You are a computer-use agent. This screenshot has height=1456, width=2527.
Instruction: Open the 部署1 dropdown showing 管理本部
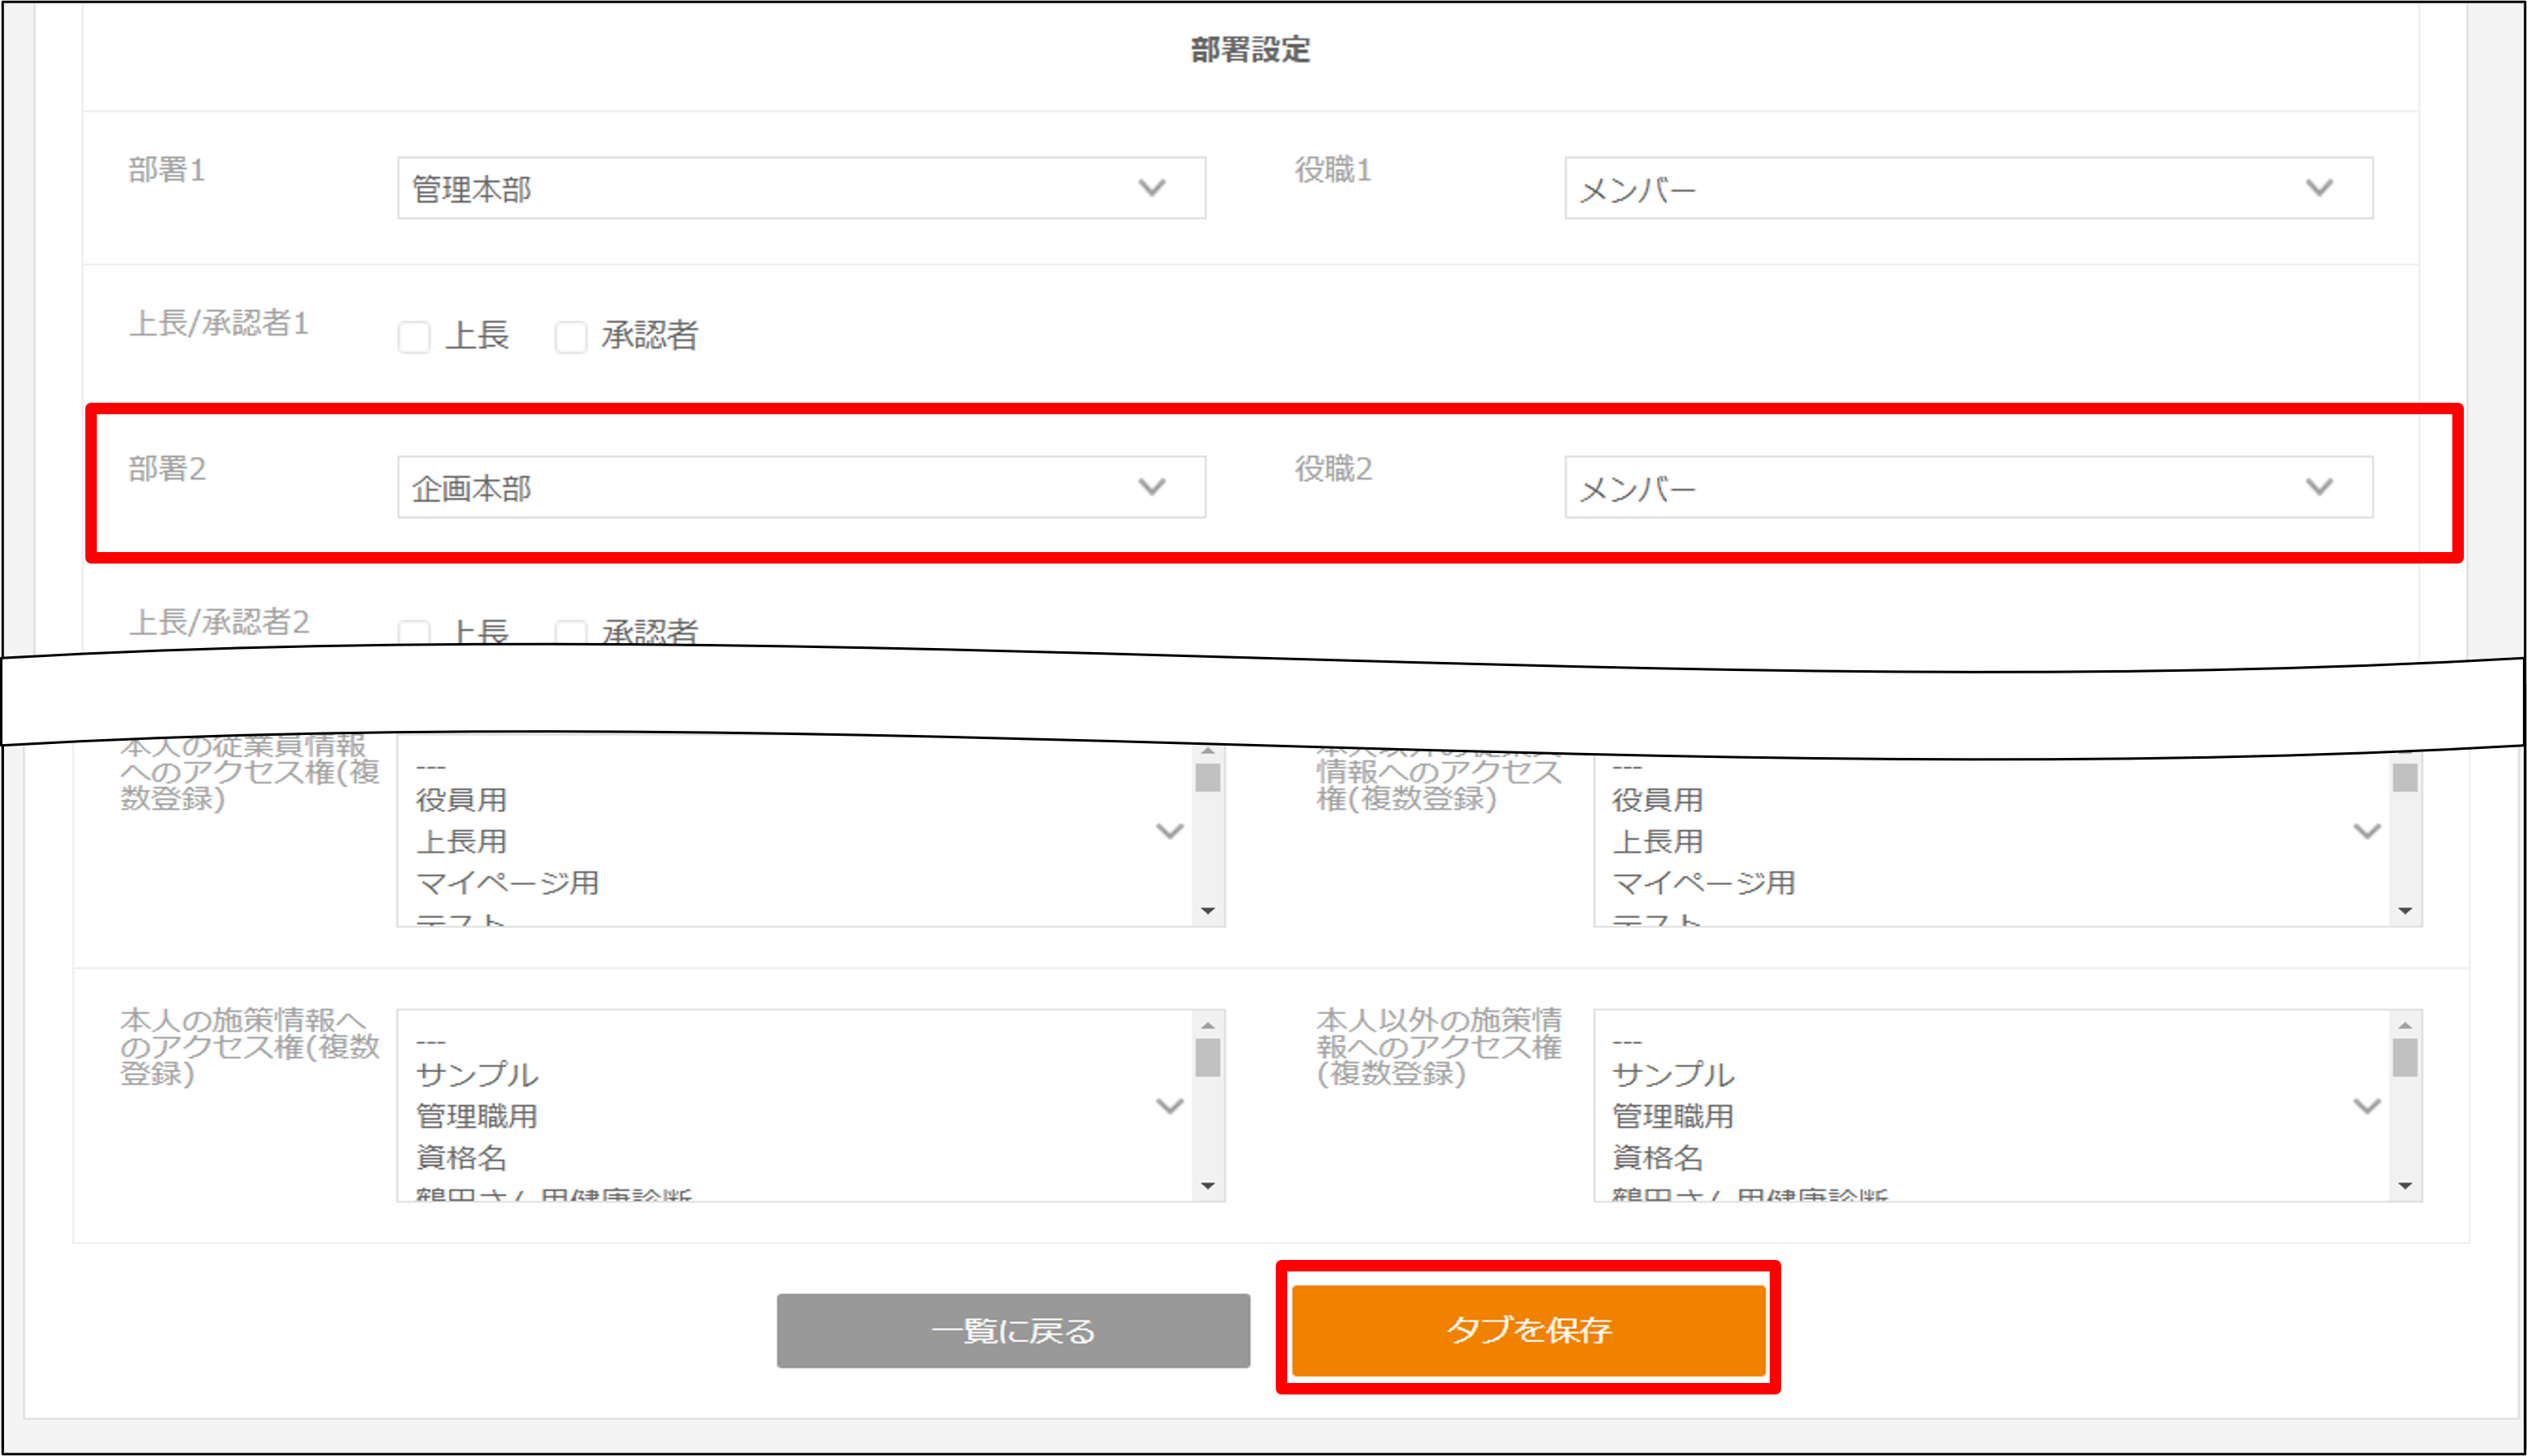coord(800,188)
